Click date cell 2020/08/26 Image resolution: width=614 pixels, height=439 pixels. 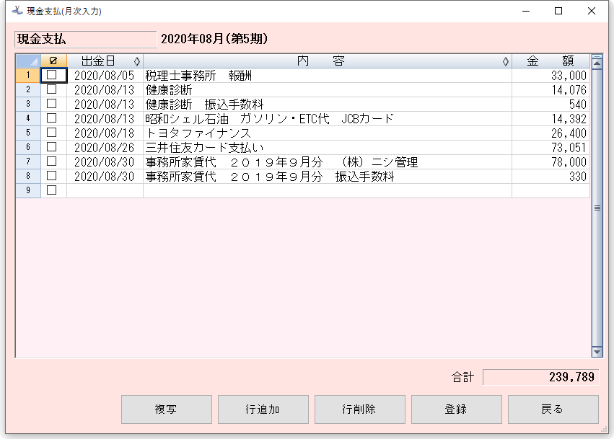[105, 148]
